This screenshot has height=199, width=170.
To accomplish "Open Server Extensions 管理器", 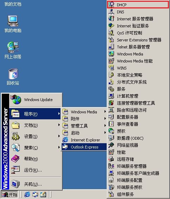I will pos(138,40).
